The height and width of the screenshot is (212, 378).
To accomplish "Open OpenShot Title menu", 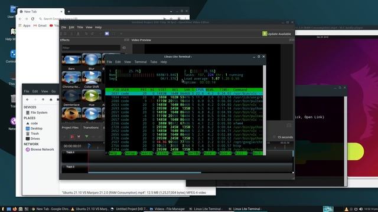I will click(x=80, y=28).
